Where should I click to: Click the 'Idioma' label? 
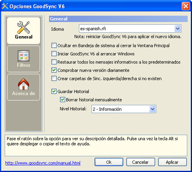point(57,29)
